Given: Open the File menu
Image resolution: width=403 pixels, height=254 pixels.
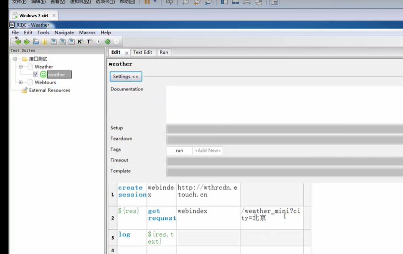Looking at the screenshot, I should coord(15,33).
